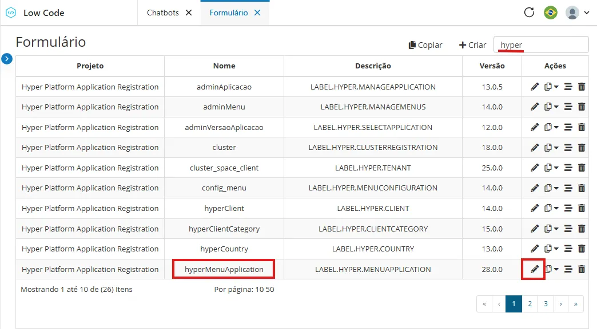Sort table by Nome column header
The height and width of the screenshot is (329, 597).
point(224,66)
